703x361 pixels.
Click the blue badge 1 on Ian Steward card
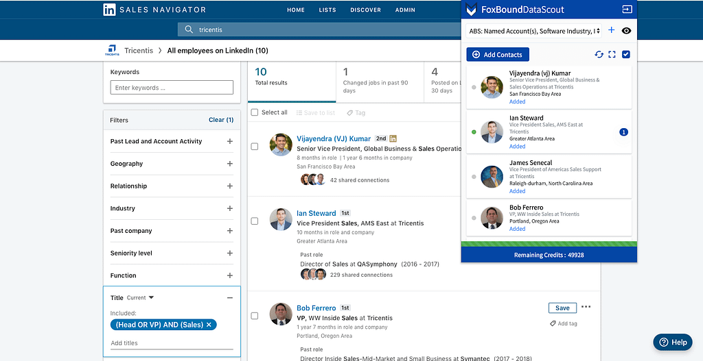click(x=623, y=132)
